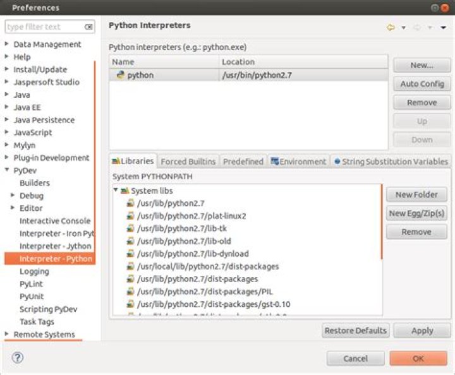Image resolution: width=455 pixels, height=375 pixels.
Task: Confirm with the OK button
Action: click(418, 359)
